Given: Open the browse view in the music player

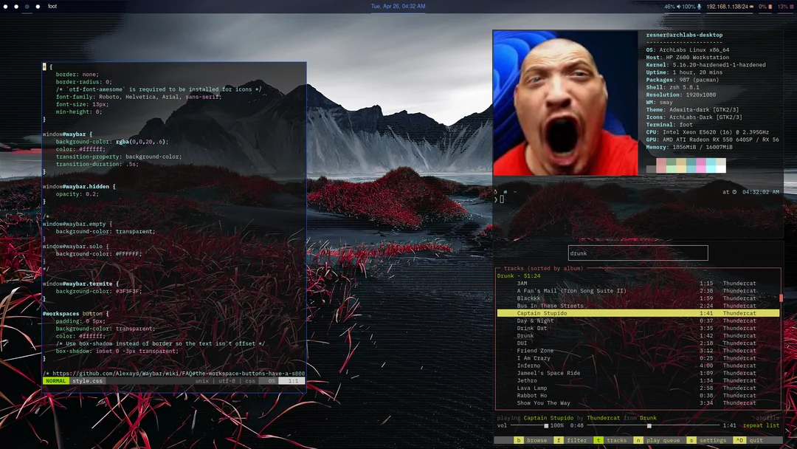Looking at the screenshot, I should (536, 440).
